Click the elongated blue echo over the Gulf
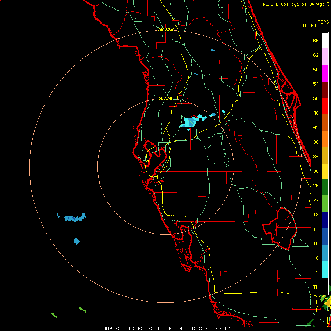The width and height of the screenshot is (331, 331). (x=75, y=218)
